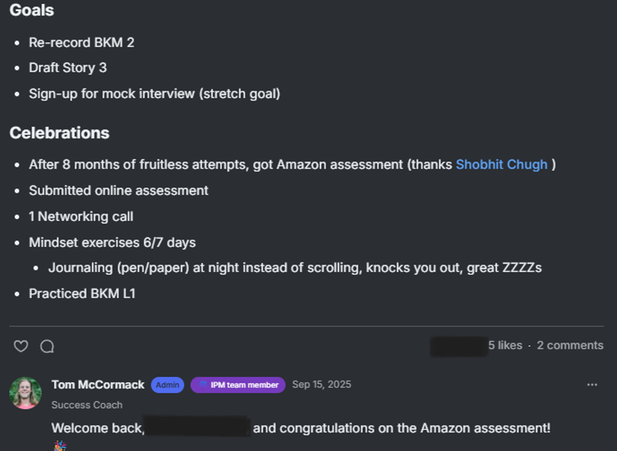Open Shobhit Chugh's profile link

point(501,164)
